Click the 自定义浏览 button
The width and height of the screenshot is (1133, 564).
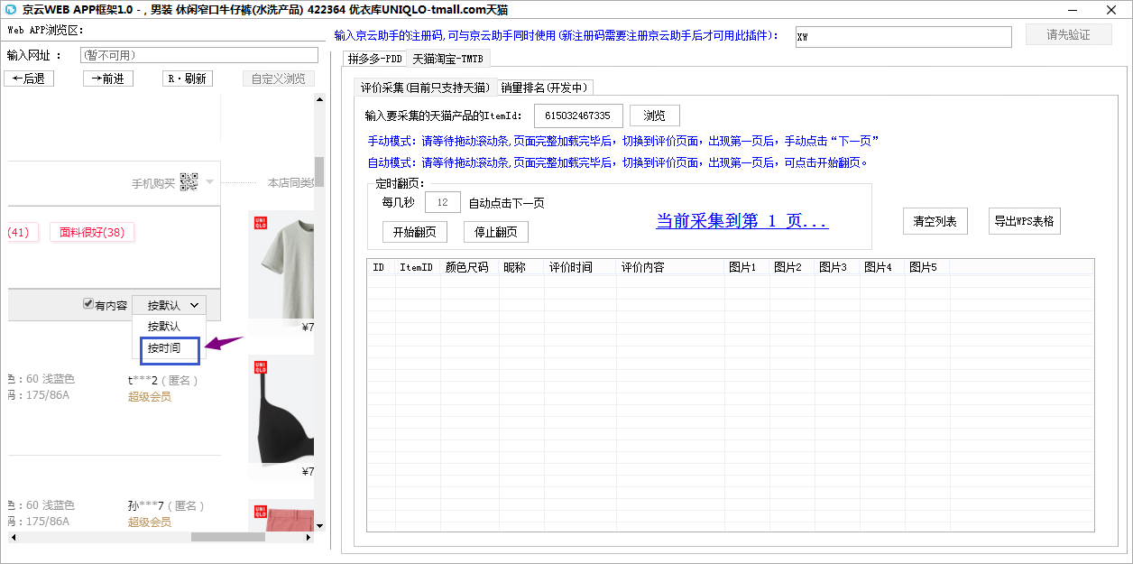click(279, 79)
